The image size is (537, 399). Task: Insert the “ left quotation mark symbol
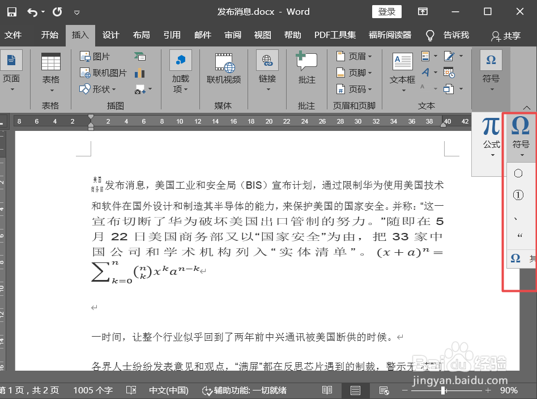pyautogui.click(x=520, y=236)
